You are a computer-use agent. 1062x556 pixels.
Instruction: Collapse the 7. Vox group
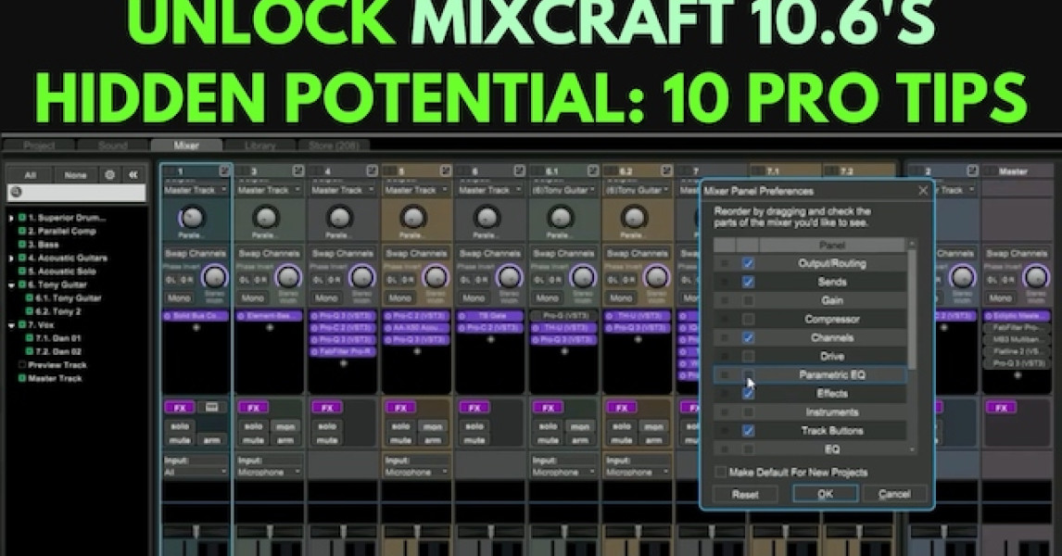[x=11, y=325]
